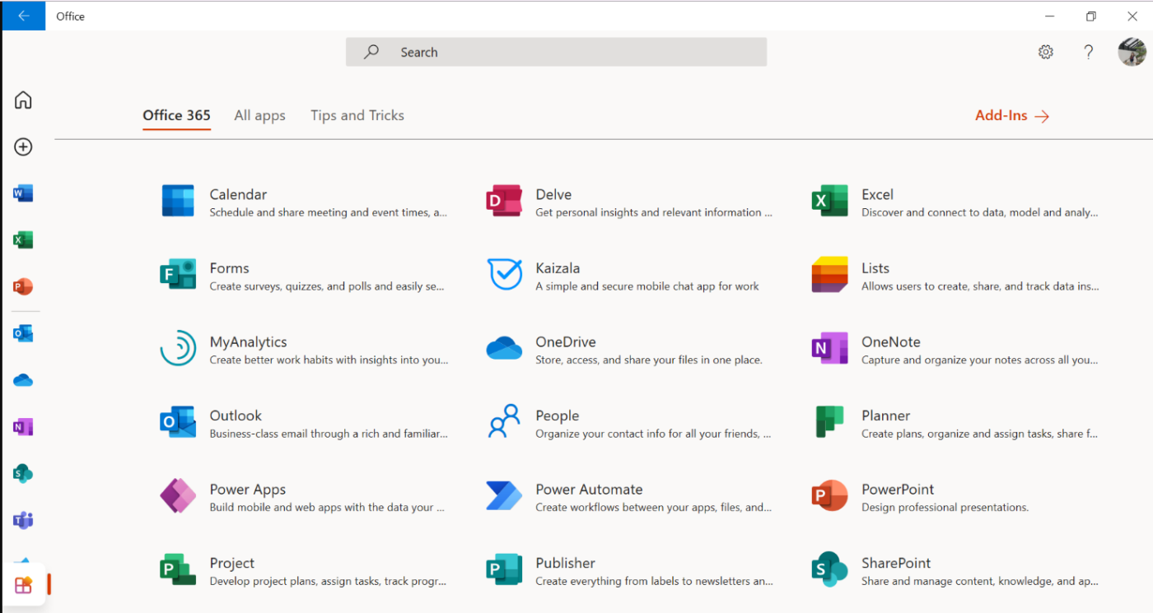1153x613 pixels.
Task: Open SharePoint from the sidebar
Action: [x=23, y=473]
